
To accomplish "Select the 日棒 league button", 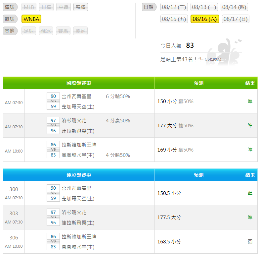I will coord(46,7).
